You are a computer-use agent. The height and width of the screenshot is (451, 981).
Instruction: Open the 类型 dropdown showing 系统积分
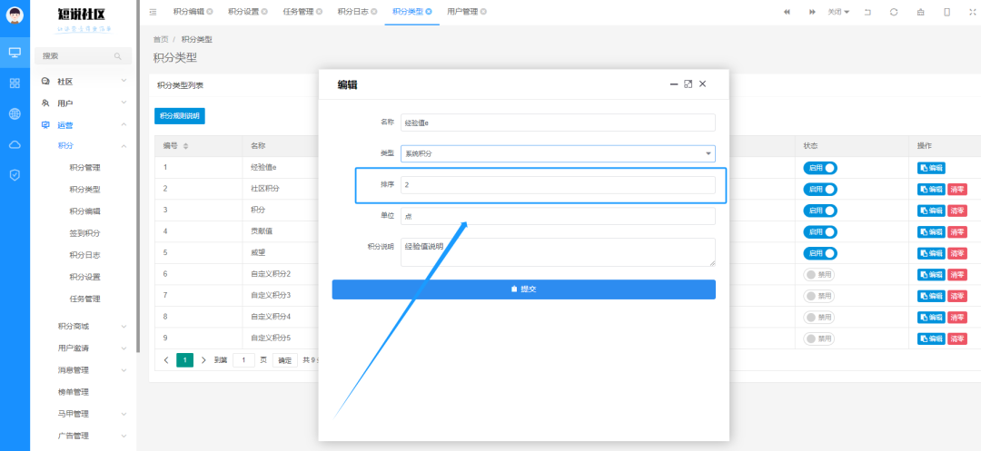pos(558,153)
